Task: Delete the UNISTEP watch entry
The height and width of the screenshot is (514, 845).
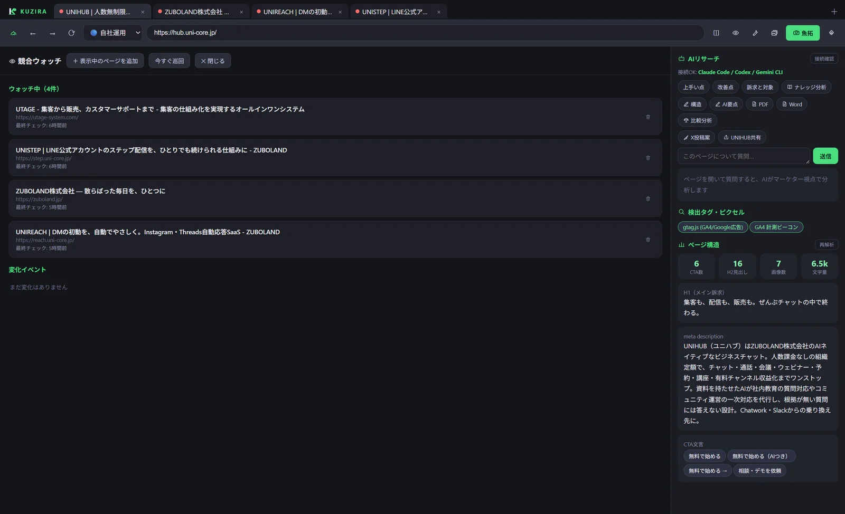Action: (648, 158)
